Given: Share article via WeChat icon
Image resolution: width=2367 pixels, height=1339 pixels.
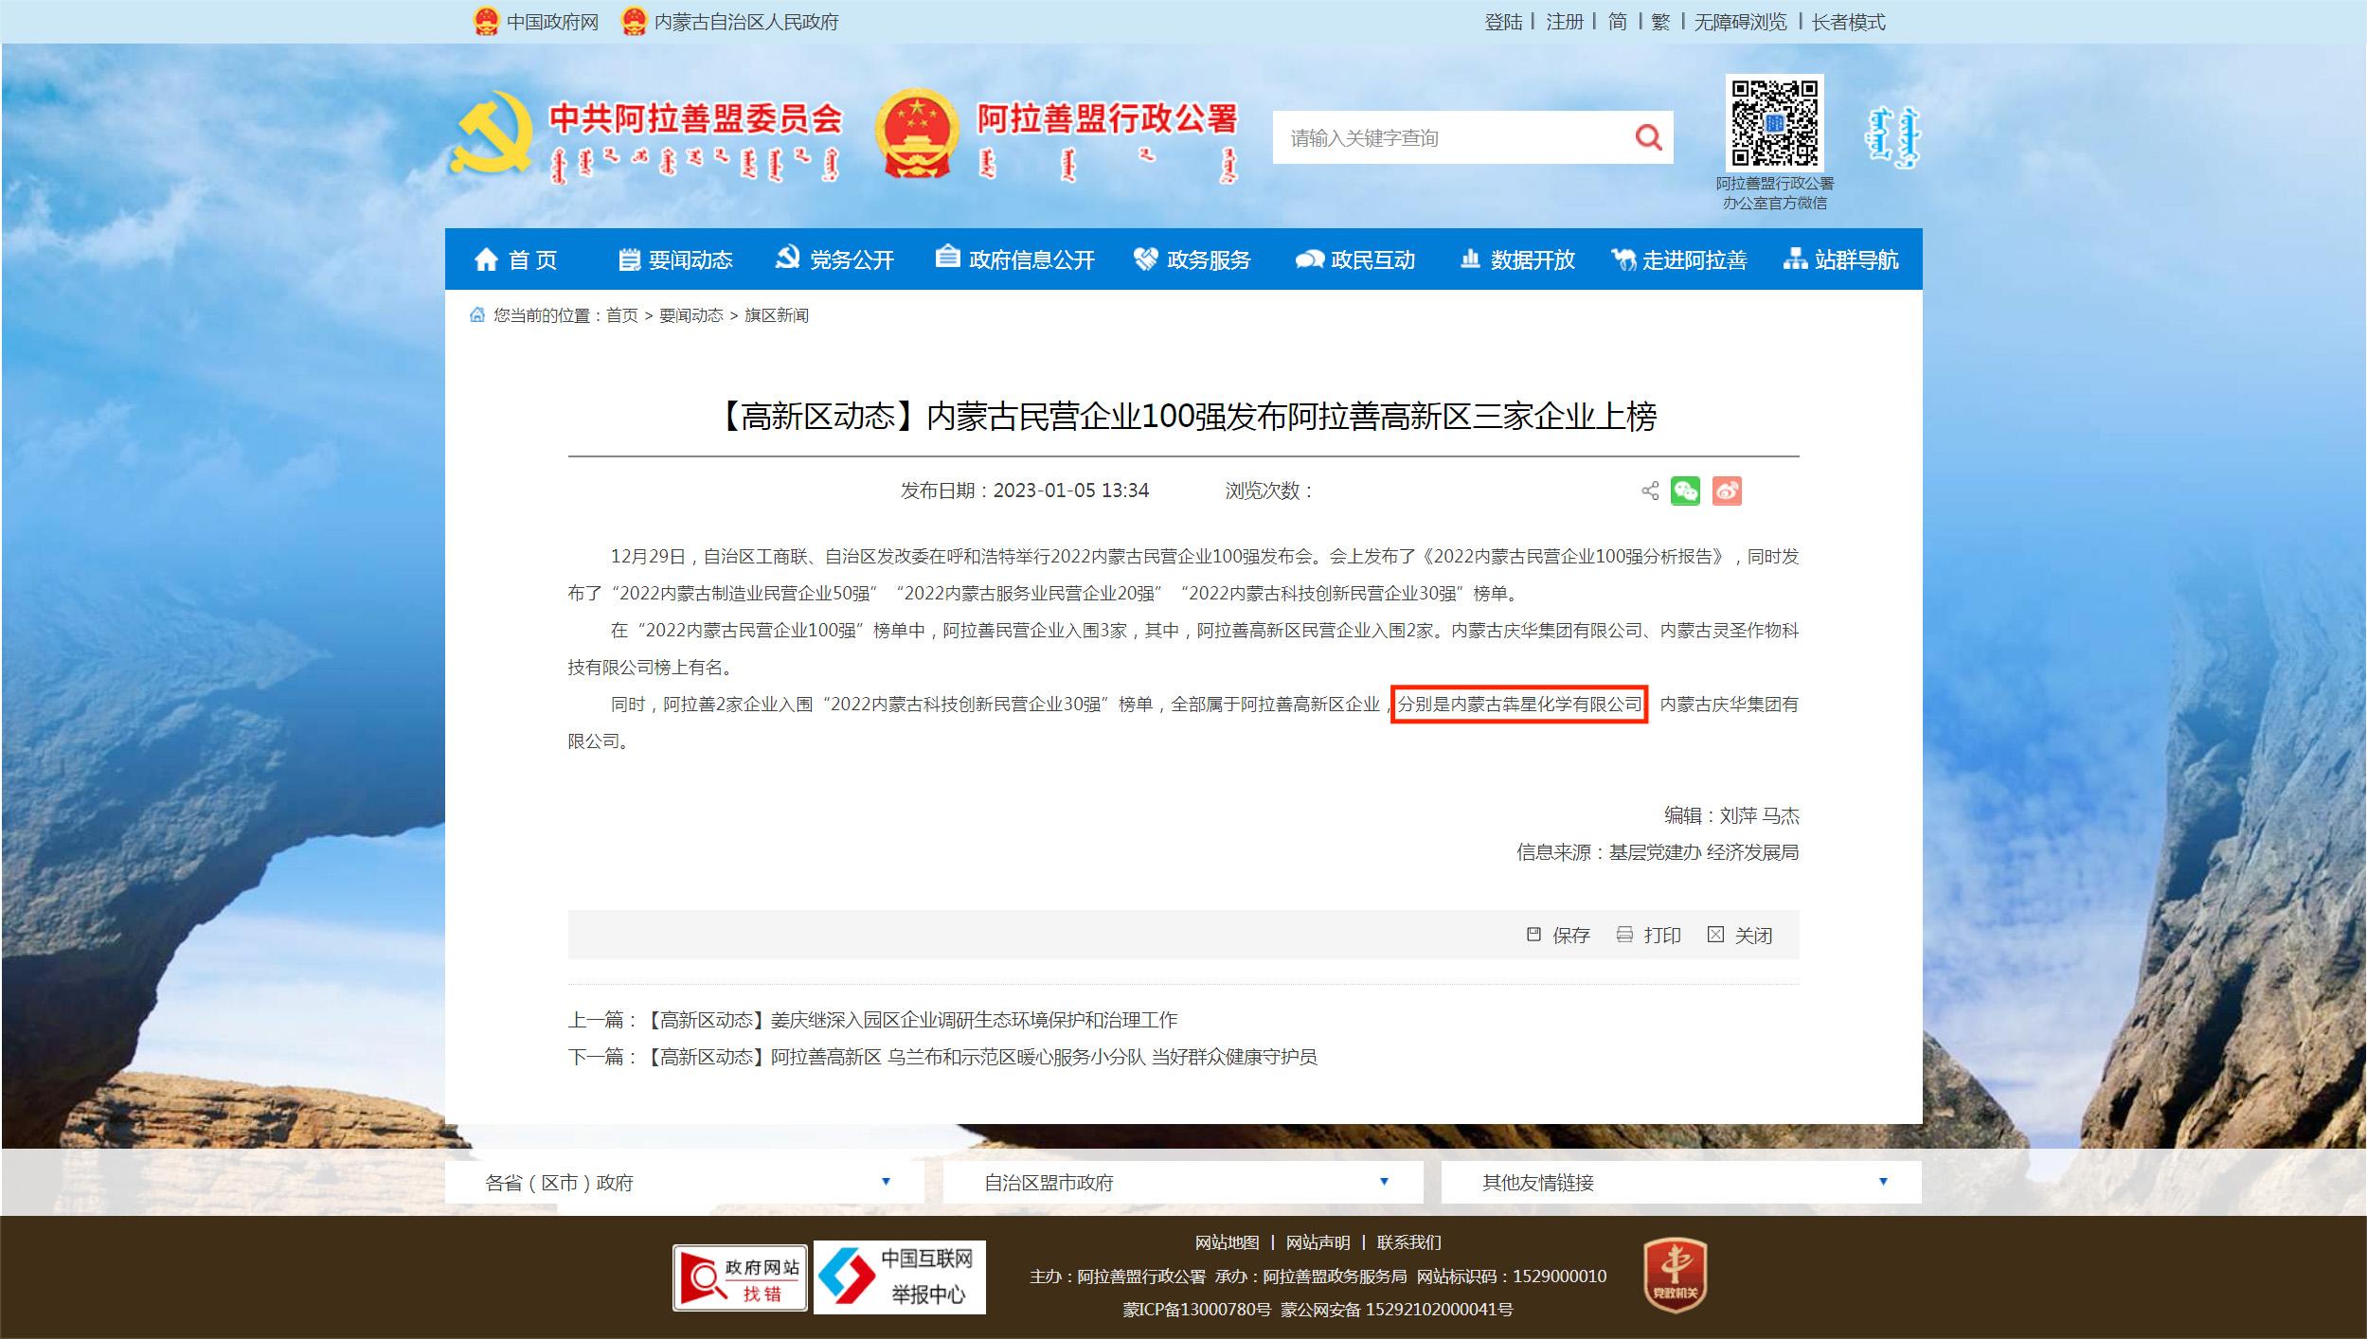Looking at the screenshot, I should click(1685, 491).
